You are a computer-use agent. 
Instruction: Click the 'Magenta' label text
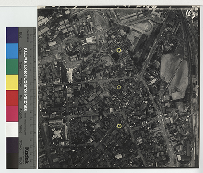click(x=21, y=114)
